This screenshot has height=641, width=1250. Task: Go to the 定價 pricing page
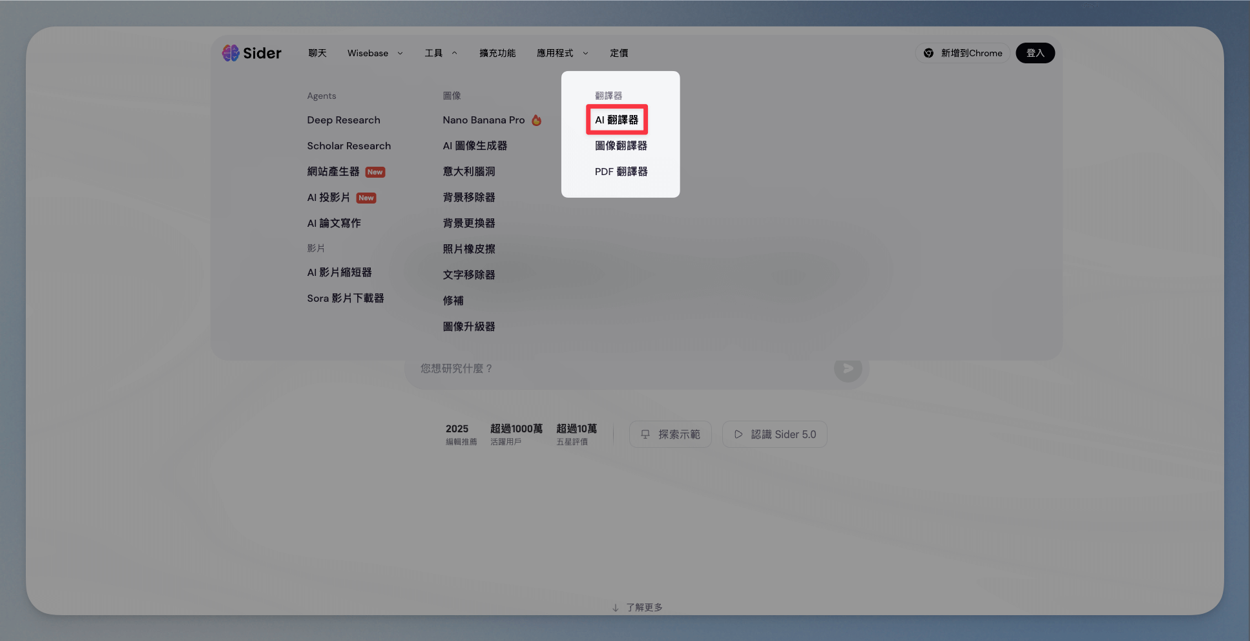[x=619, y=53]
